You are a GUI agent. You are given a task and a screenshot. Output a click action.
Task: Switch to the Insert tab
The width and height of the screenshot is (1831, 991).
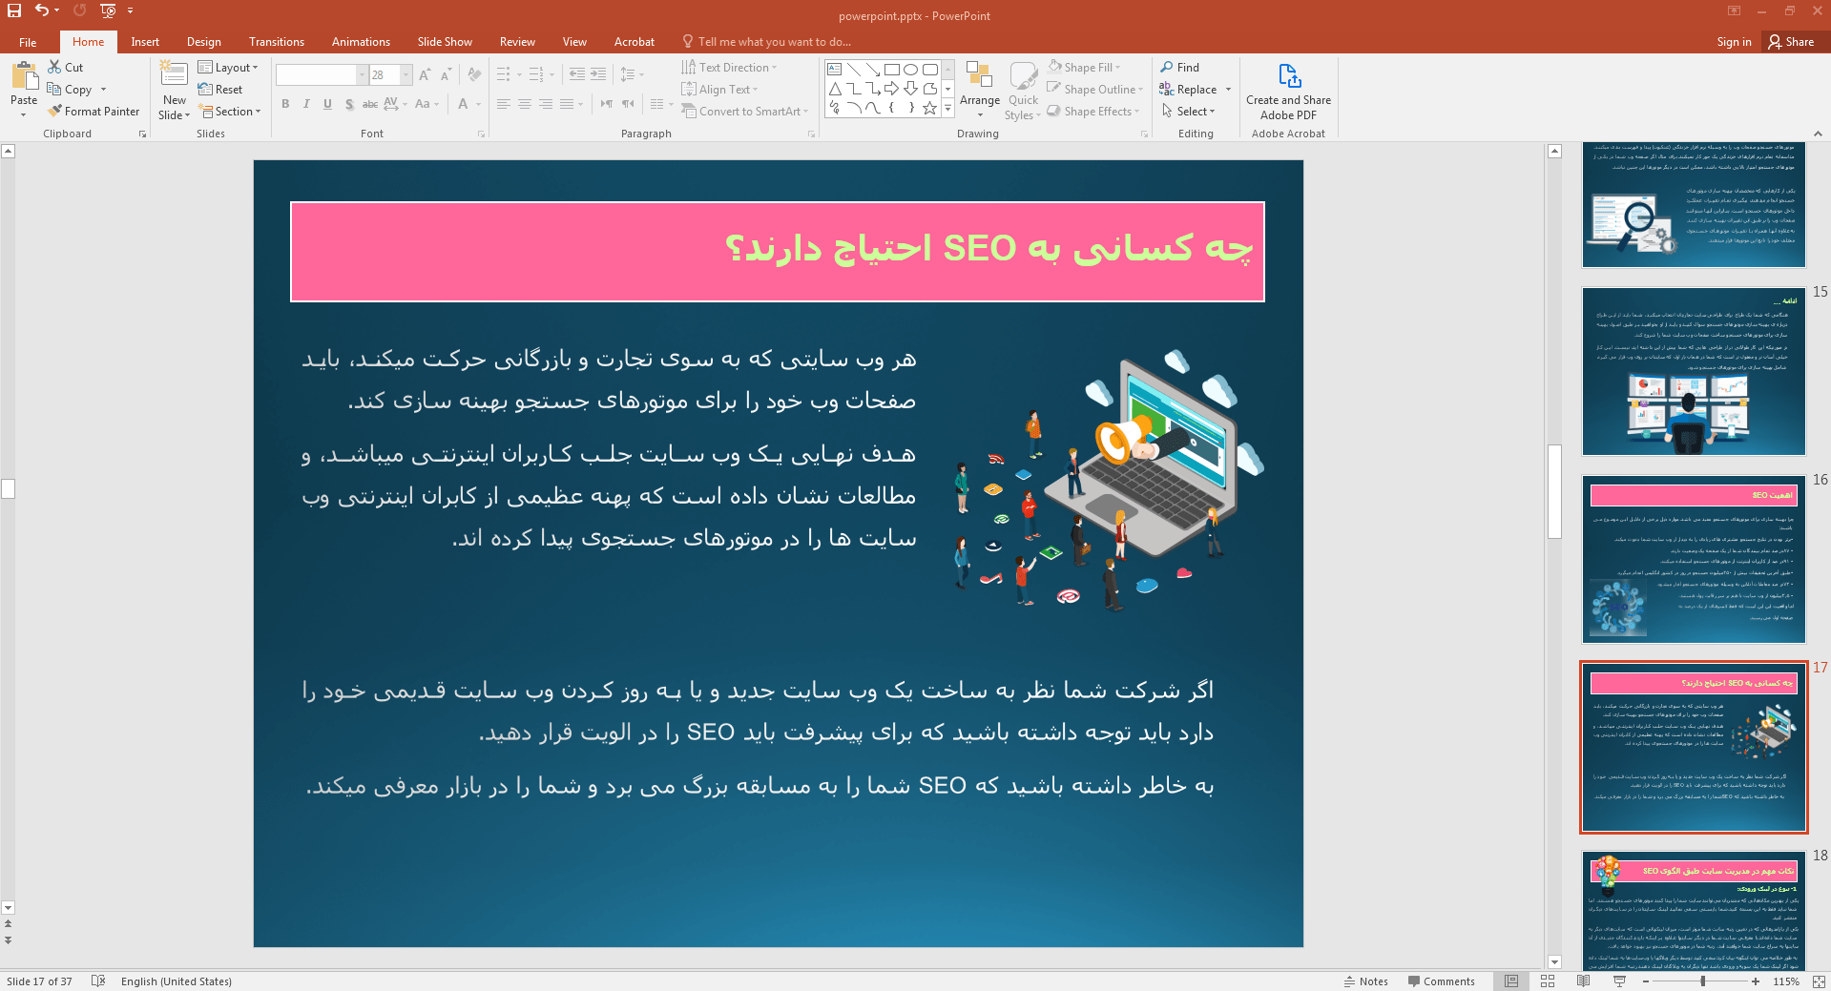coord(145,42)
